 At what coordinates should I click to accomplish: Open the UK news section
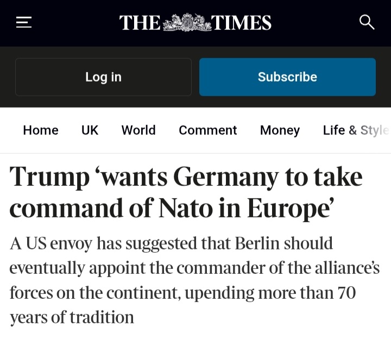[90, 130]
